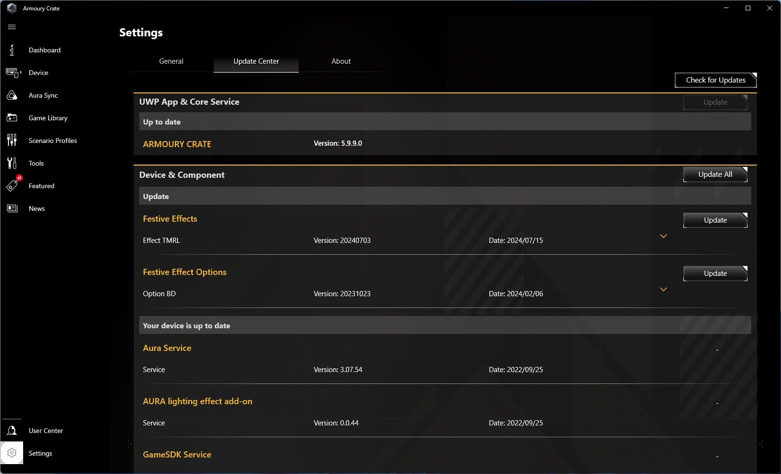Open Scenario Profiles menu label
This screenshot has height=474, width=781.
click(53, 141)
